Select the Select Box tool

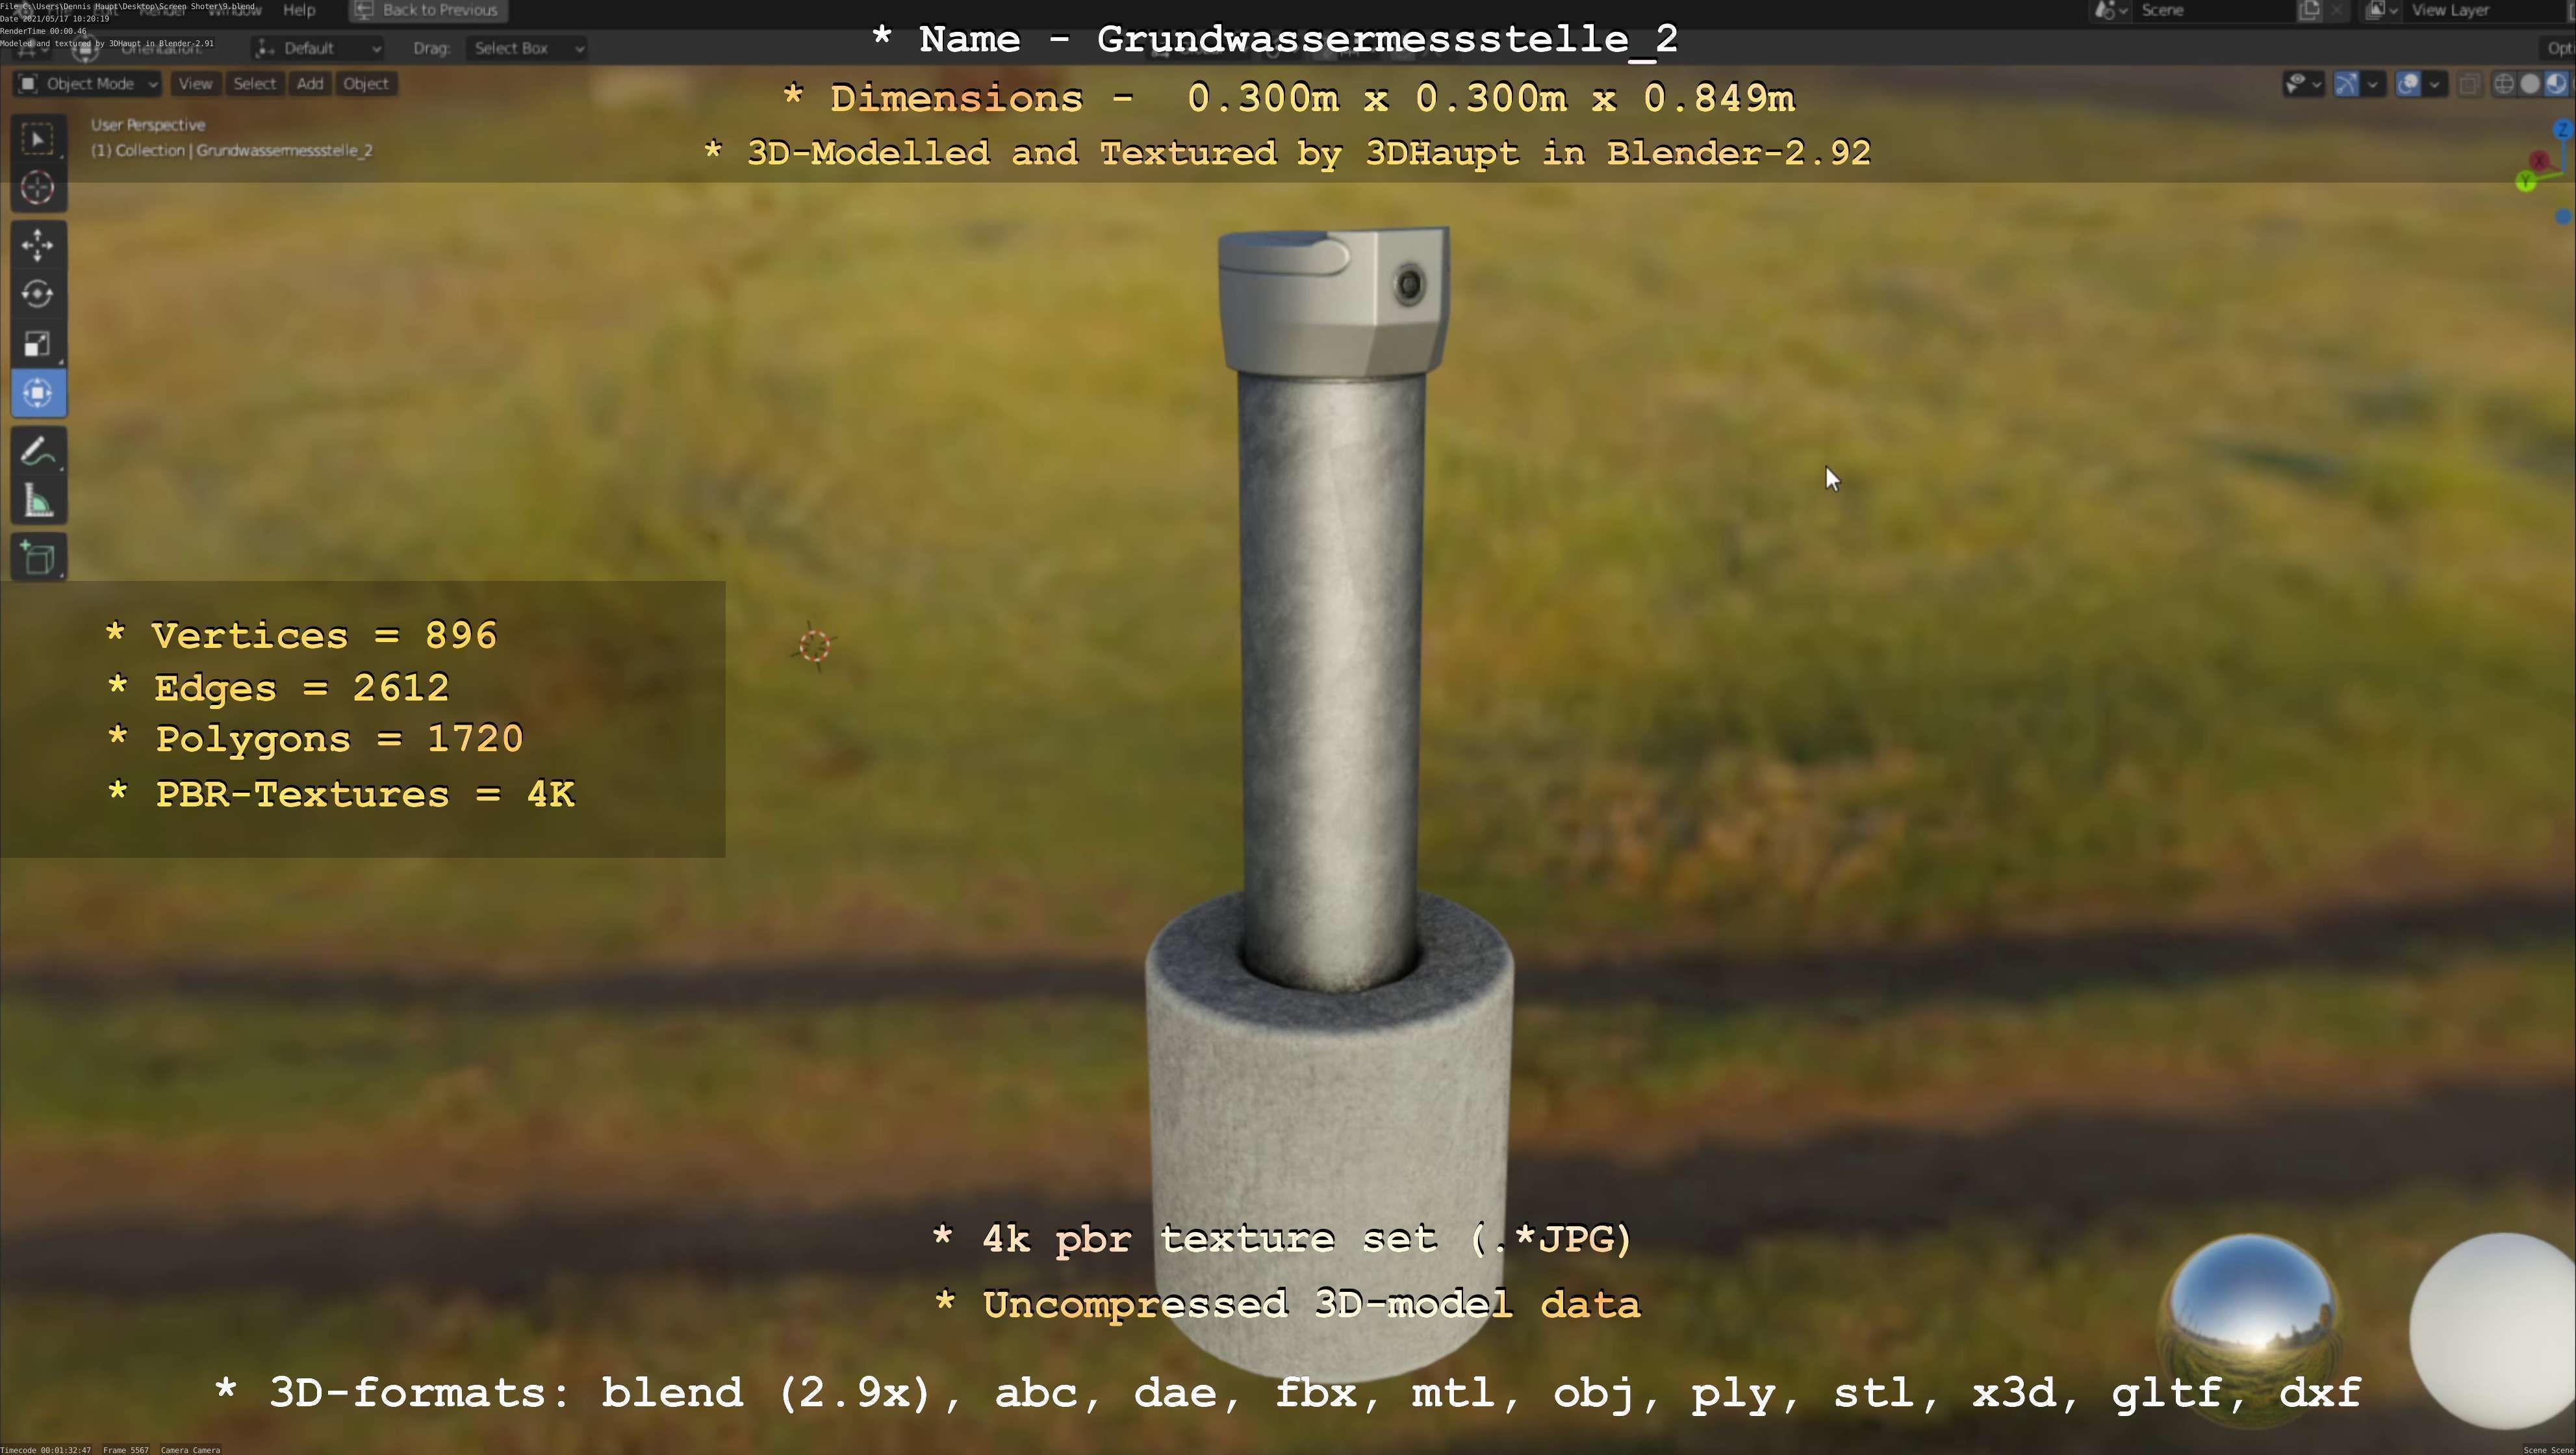click(38, 139)
